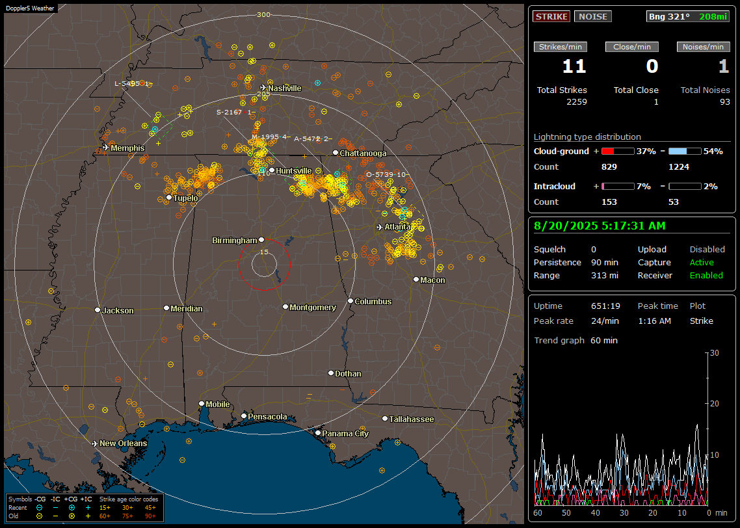Click the Meridian city marker dot
Viewport: 740px width, 528px height.
click(166, 308)
